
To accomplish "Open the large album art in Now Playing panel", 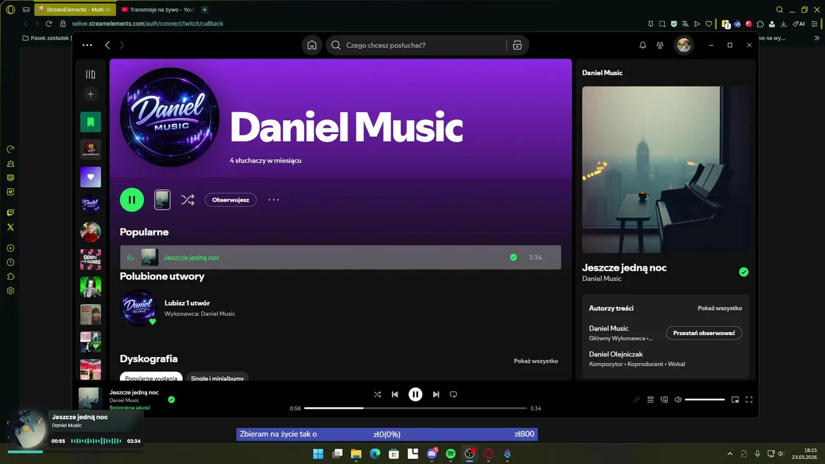I will (665, 169).
